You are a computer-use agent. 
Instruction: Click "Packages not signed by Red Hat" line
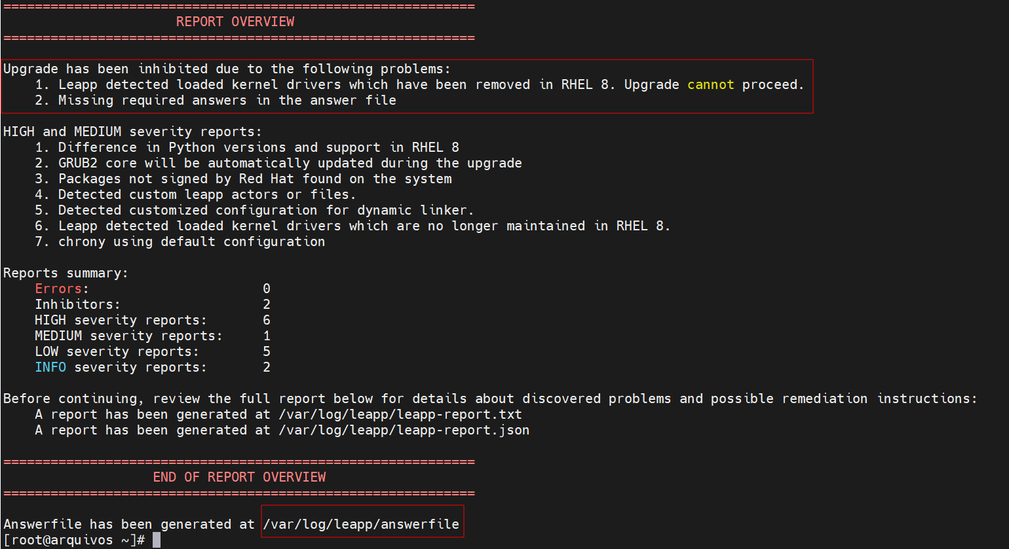(x=255, y=179)
